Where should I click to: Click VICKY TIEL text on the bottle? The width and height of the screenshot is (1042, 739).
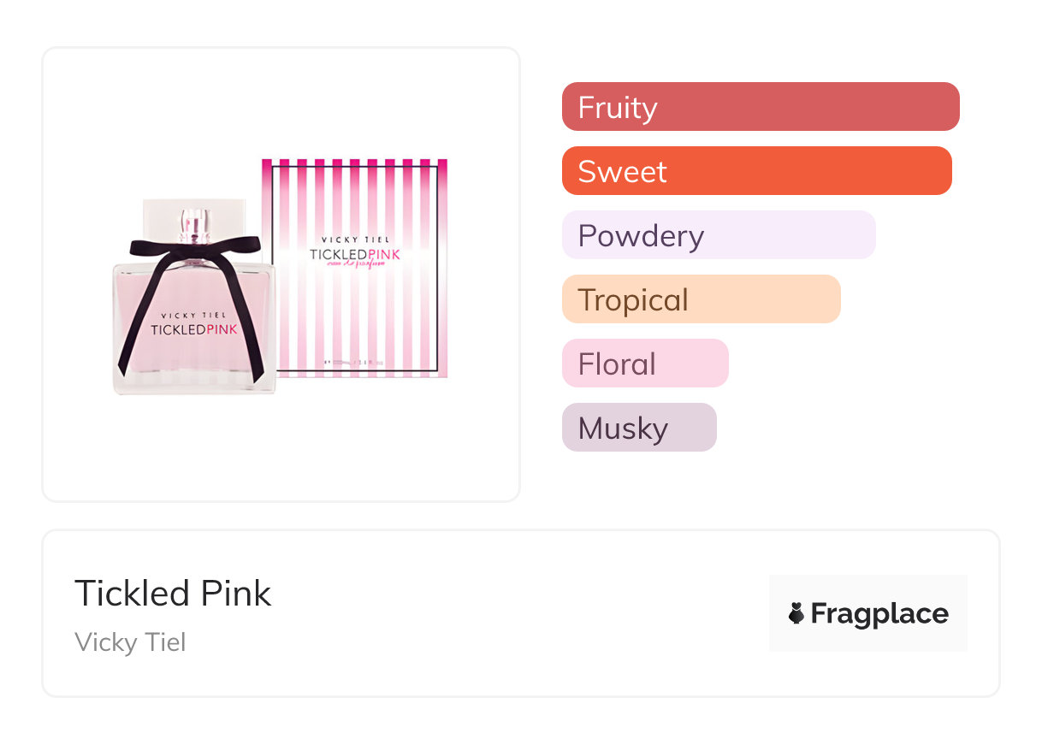pyautogui.click(x=194, y=315)
